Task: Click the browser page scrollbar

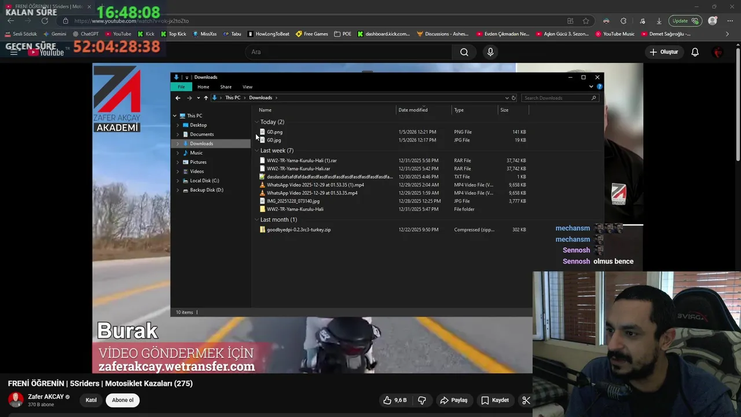Action: (x=738, y=104)
